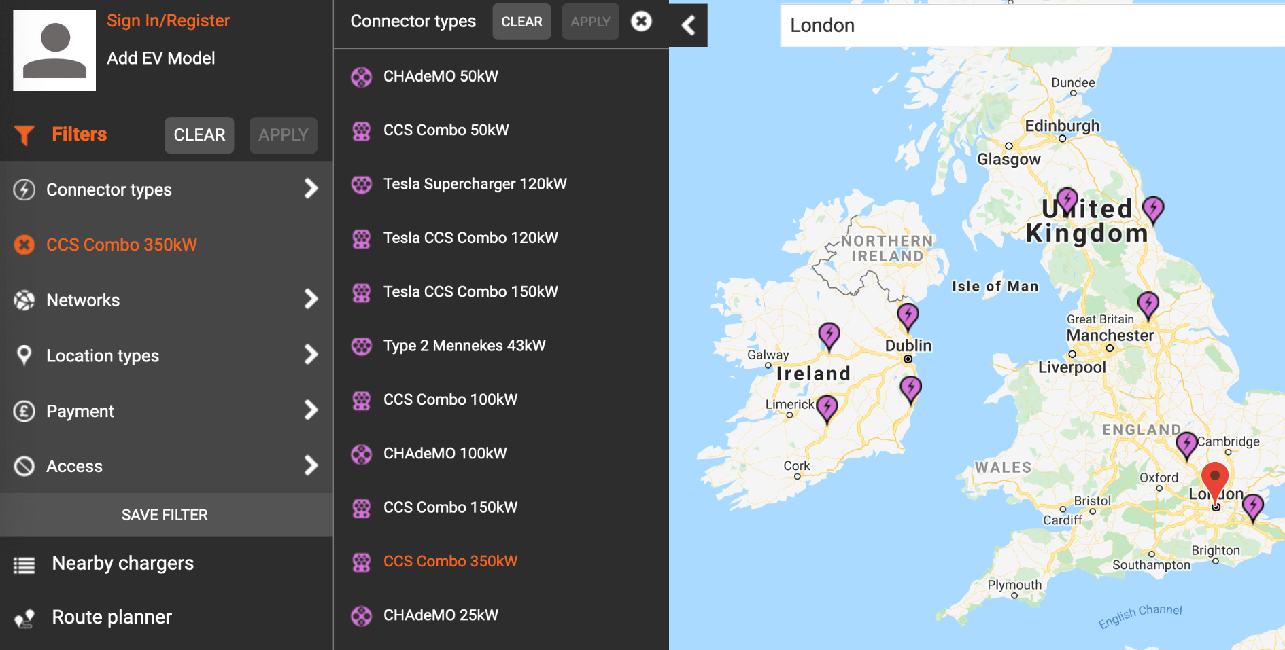Viewport: 1285px width, 650px height.
Task: Select the charger marker near Cambridge
Action: click(1186, 444)
